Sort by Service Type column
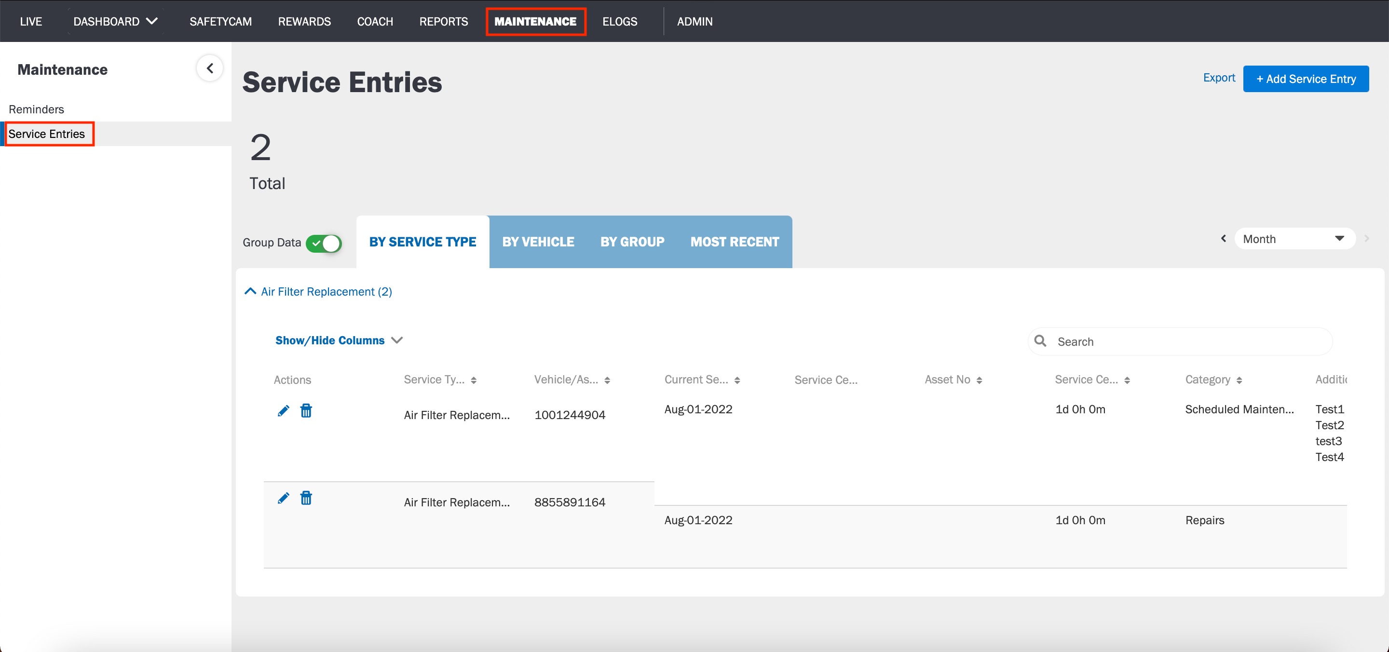This screenshot has height=652, width=1389. [x=474, y=380]
